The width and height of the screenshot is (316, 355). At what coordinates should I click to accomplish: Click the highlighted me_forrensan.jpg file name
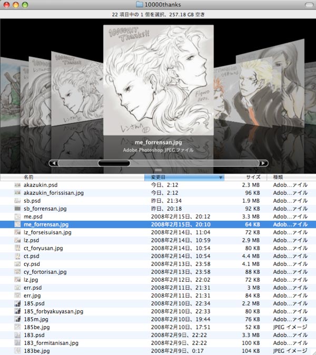coord(46,224)
